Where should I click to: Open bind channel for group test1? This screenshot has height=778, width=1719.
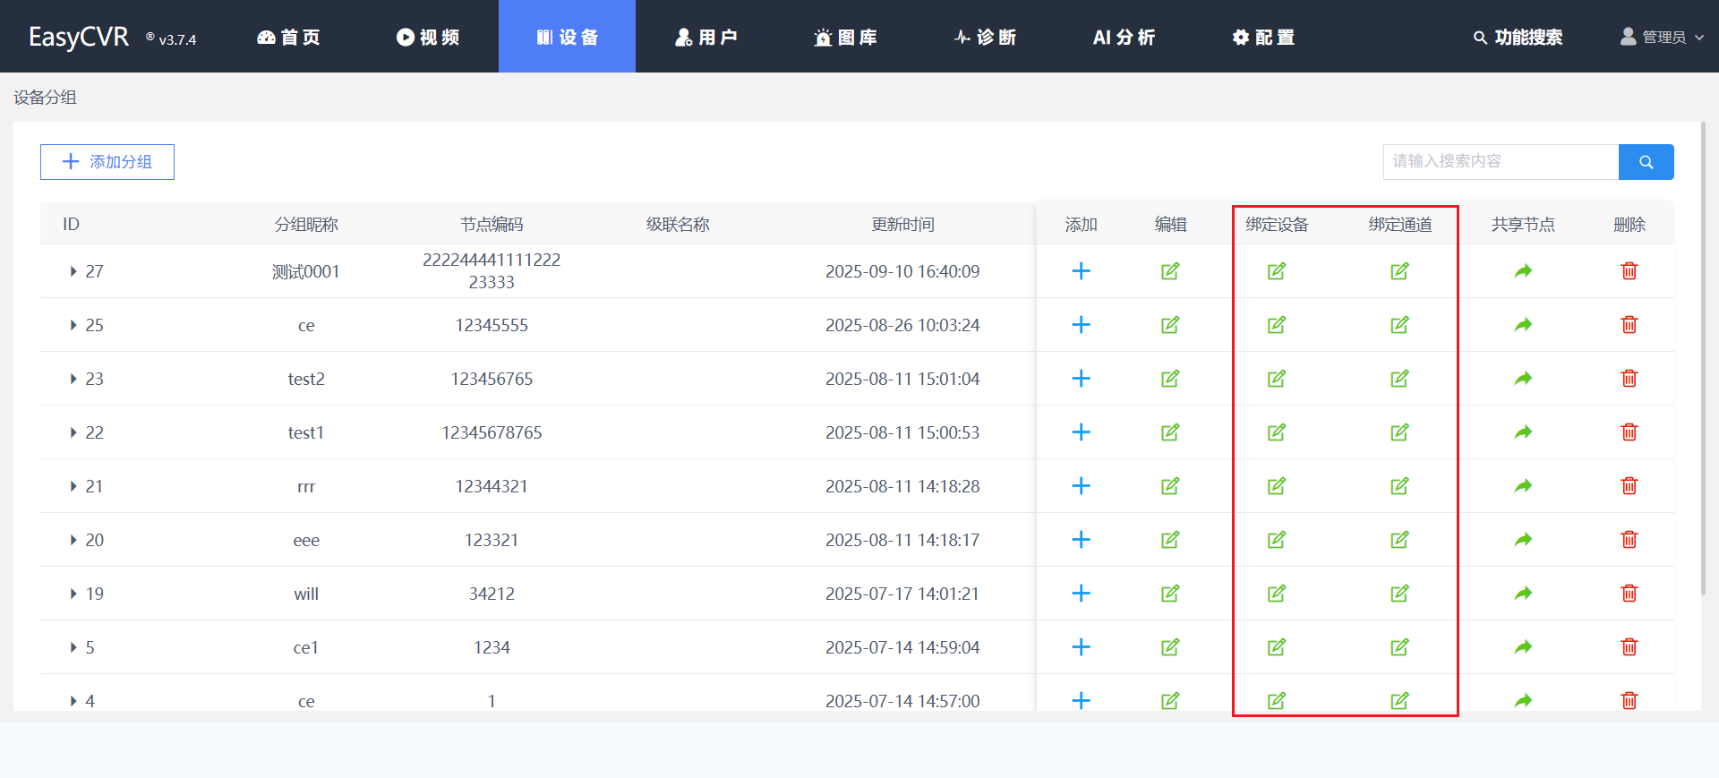tap(1399, 432)
